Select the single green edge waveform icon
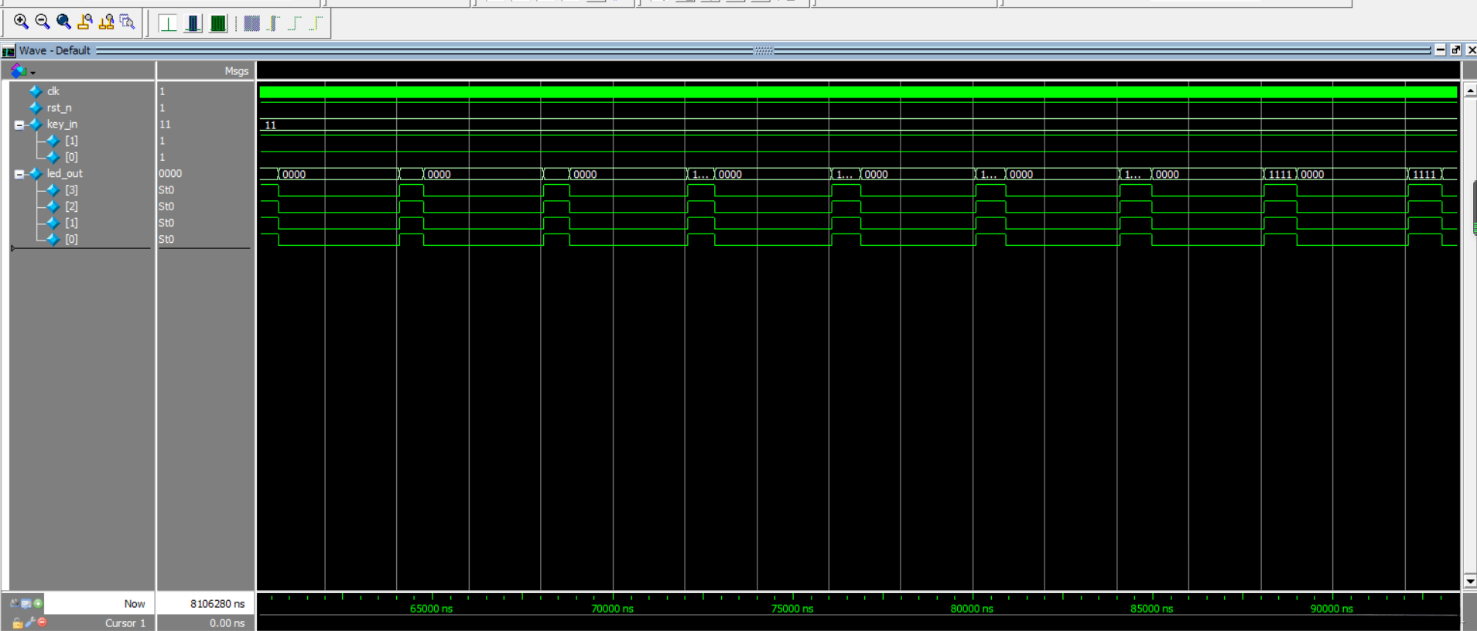1477x631 pixels. point(168,23)
